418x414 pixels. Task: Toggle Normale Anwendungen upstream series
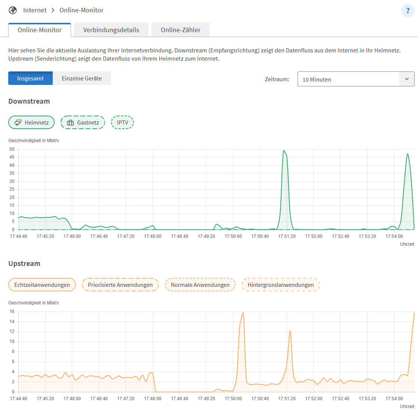200,285
